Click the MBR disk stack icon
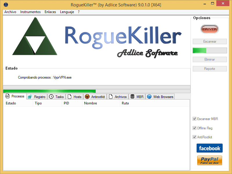The height and width of the screenshot is (174, 232). tap(133, 97)
